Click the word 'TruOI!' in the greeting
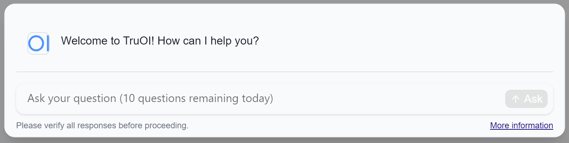569x143 pixels. click(x=138, y=41)
